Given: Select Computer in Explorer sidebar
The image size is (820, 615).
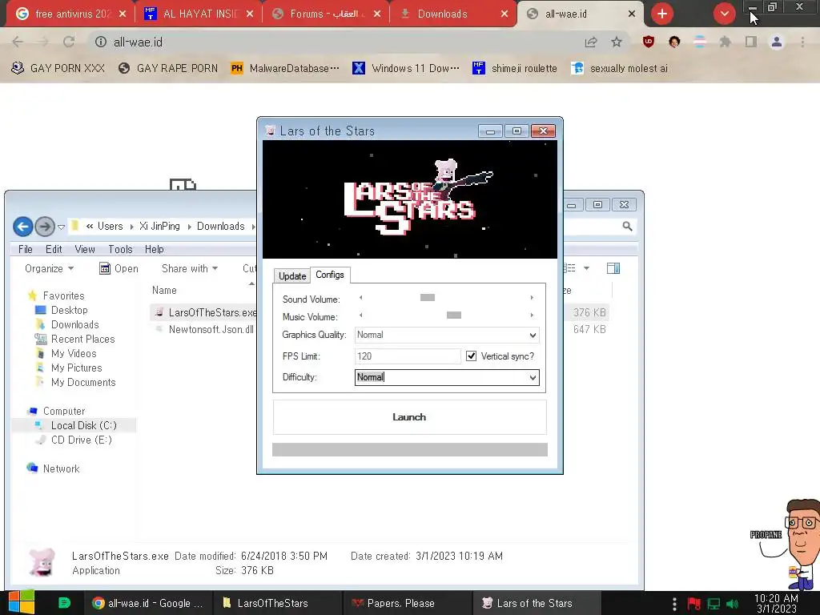Looking at the screenshot, I should tap(64, 411).
